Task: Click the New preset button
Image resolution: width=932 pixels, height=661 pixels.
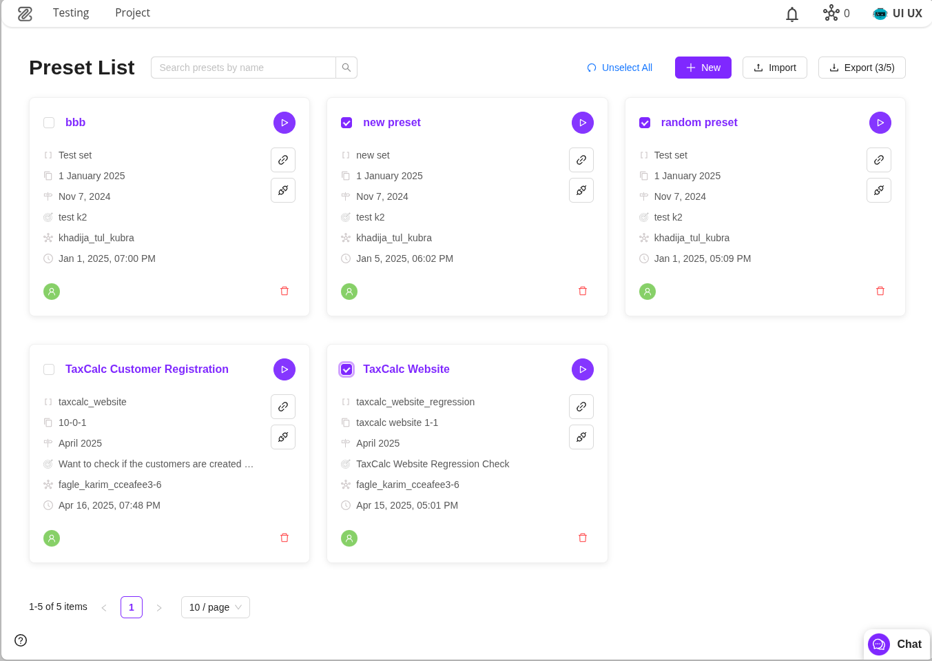Action: coord(703,68)
